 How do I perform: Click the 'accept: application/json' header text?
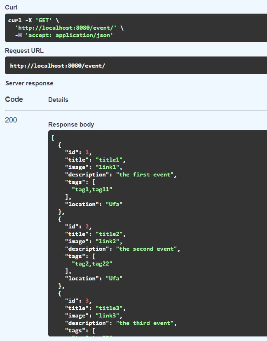click(69, 35)
